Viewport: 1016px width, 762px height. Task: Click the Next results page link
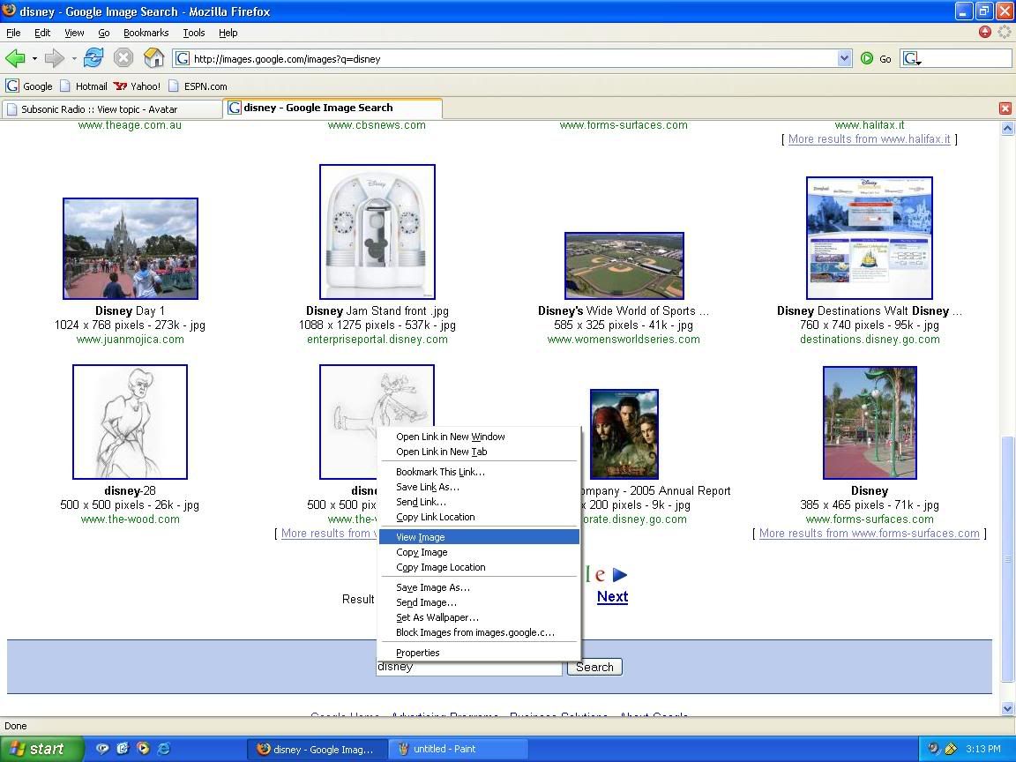coord(612,597)
